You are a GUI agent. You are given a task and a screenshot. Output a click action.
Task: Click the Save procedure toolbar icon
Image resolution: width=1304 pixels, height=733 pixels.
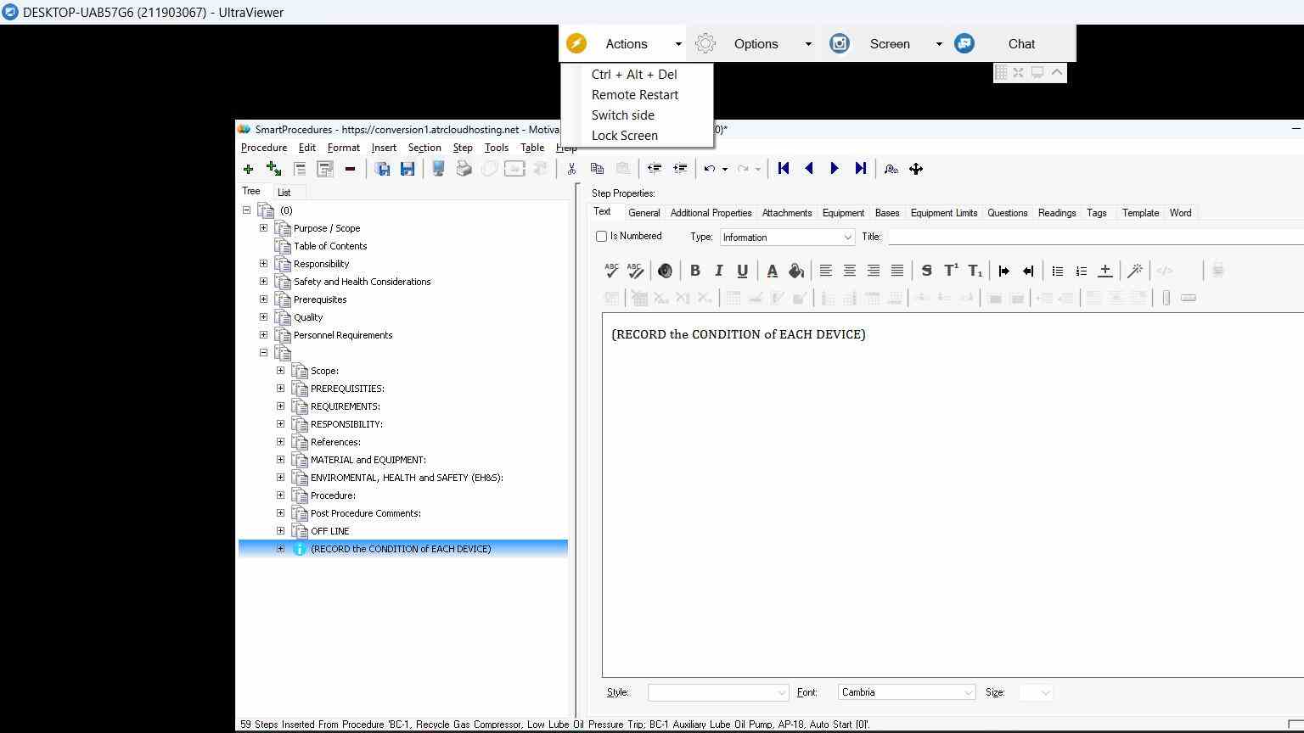407,169
